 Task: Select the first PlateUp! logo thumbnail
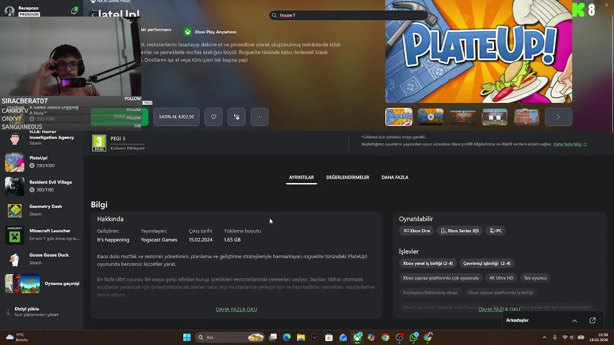click(x=399, y=117)
